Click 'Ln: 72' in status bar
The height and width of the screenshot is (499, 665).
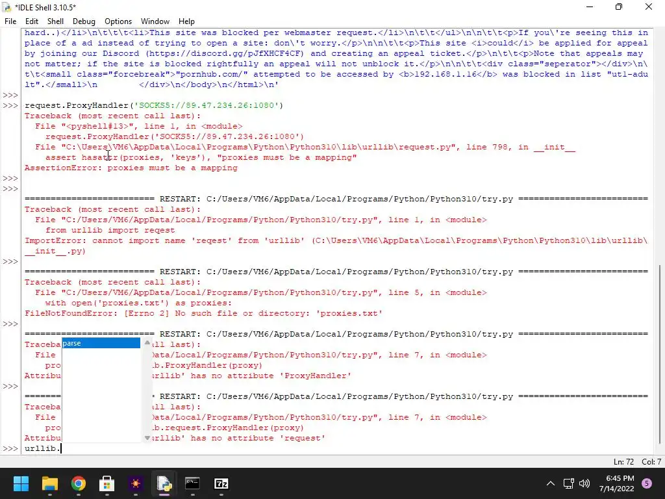[623, 462]
